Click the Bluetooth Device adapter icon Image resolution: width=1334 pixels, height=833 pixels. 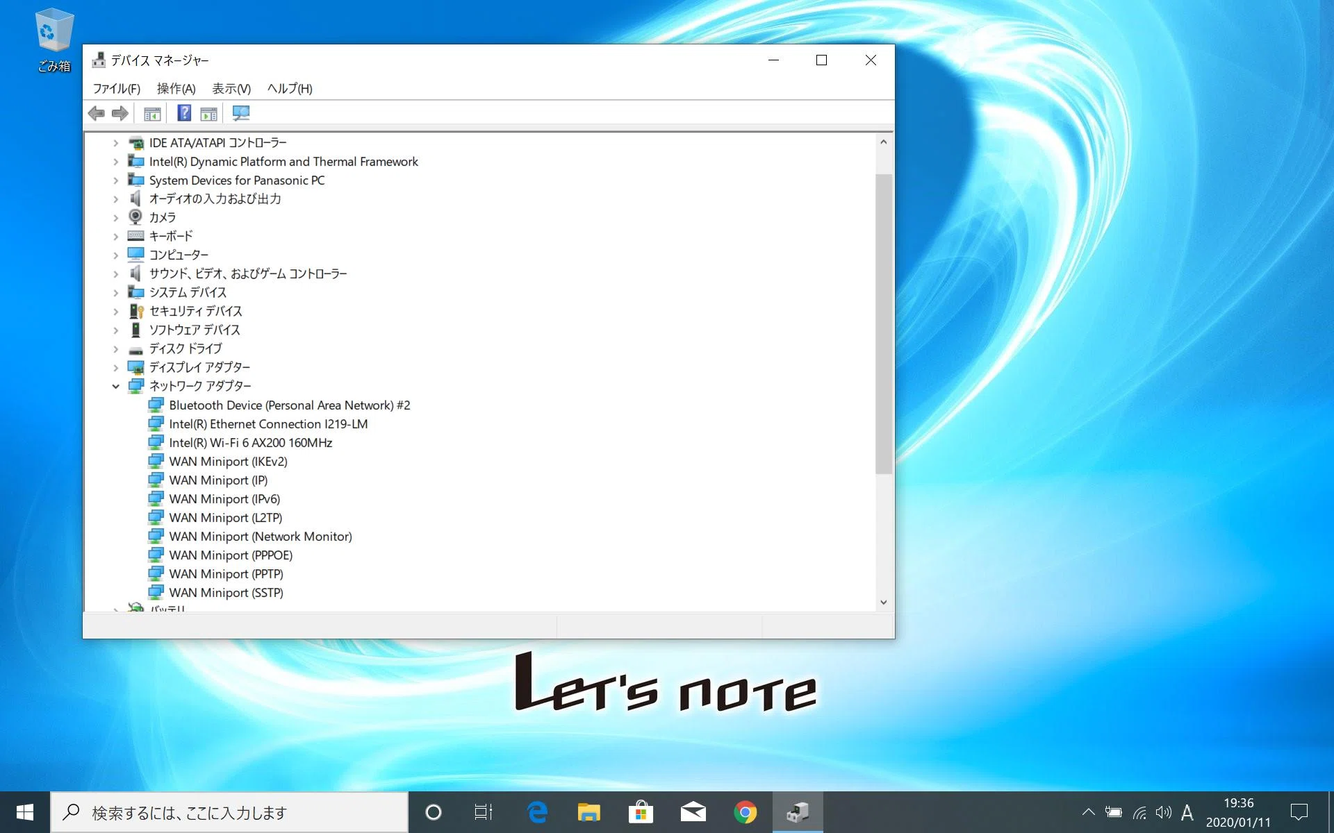[156, 405]
